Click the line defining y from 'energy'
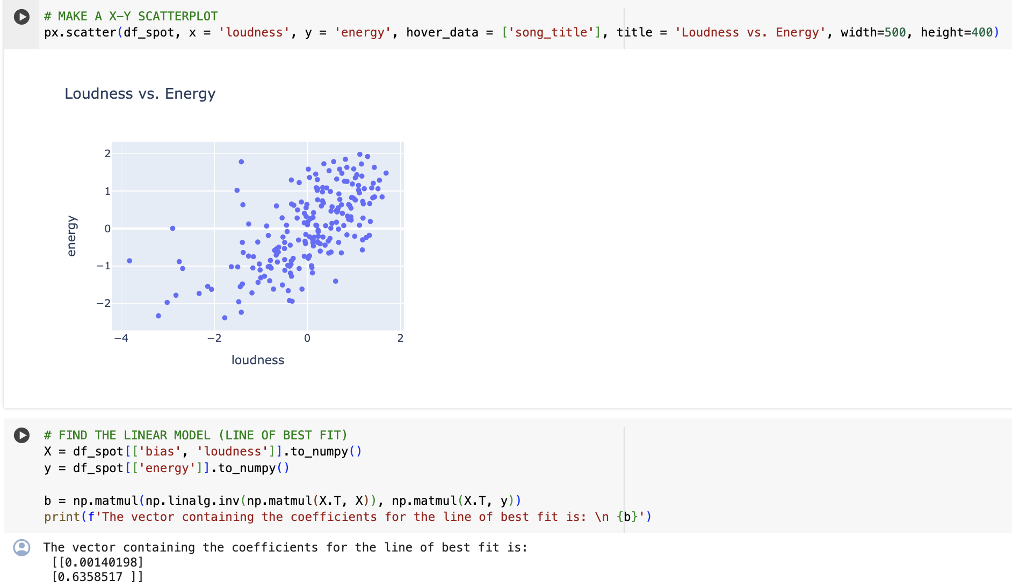 [167, 468]
